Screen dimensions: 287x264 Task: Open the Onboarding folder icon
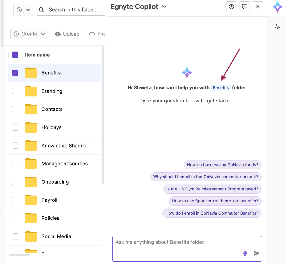click(x=31, y=182)
